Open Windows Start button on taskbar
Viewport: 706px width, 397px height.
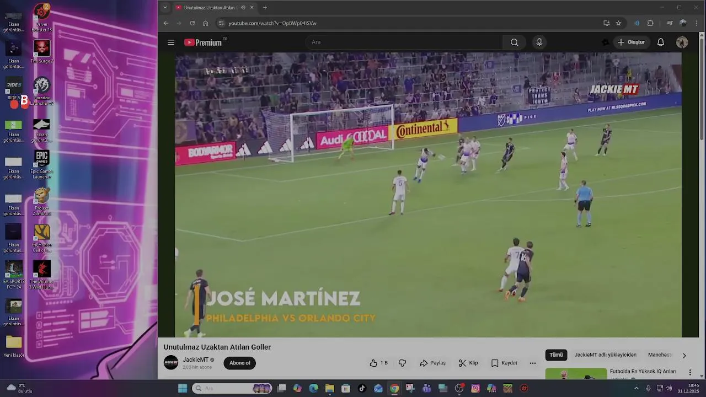[183, 388]
